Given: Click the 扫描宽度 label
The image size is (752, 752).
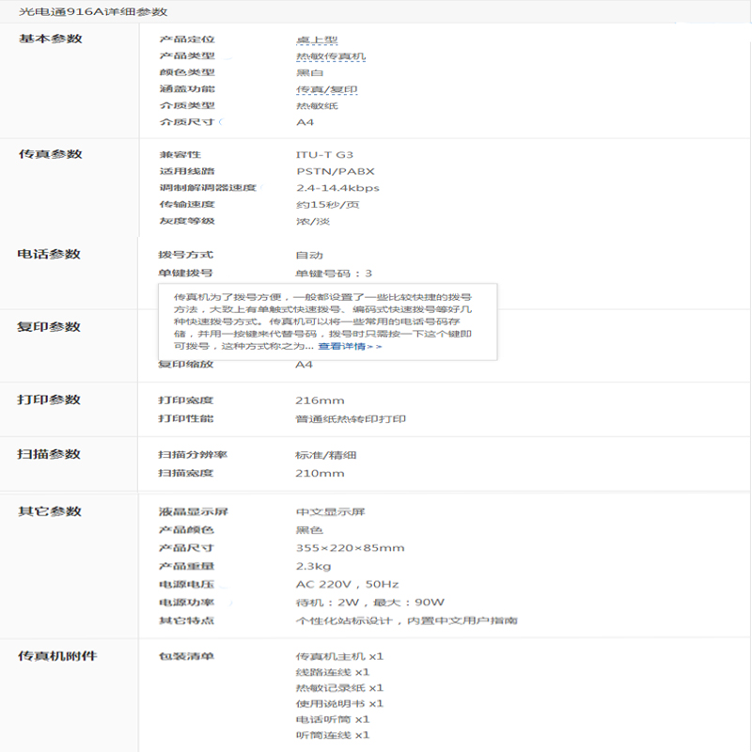Looking at the screenshot, I should tap(185, 474).
